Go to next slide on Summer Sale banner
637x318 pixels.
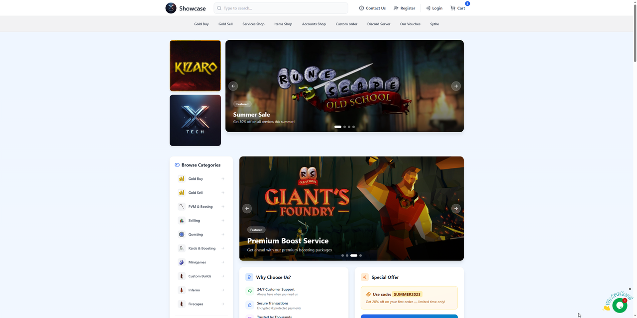click(456, 86)
